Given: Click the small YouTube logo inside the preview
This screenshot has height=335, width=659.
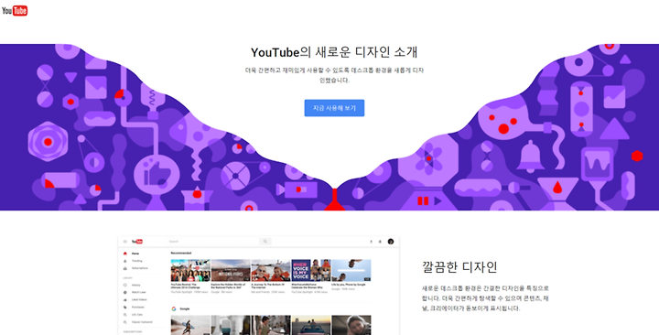Looking at the screenshot, I should [x=137, y=242].
